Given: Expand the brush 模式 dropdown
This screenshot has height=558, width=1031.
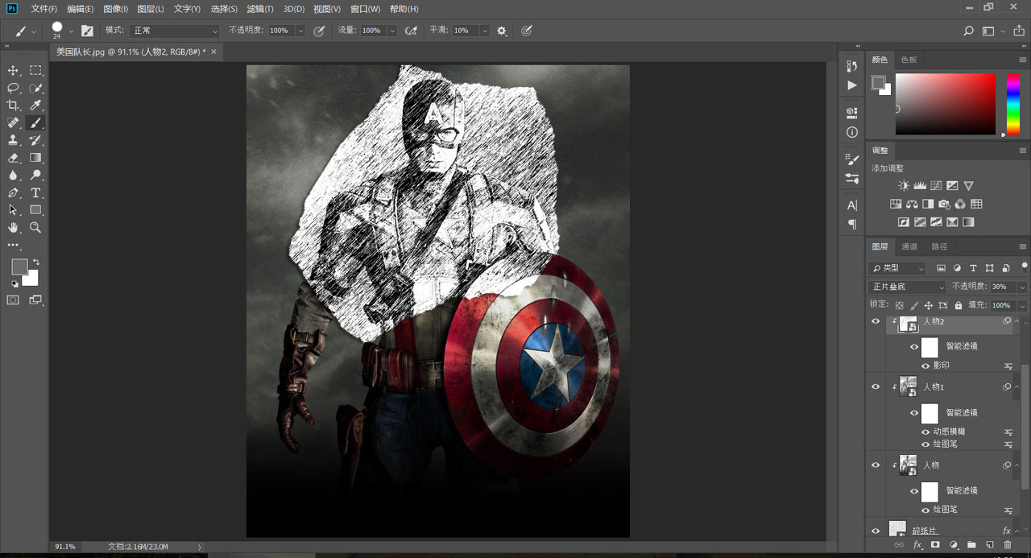Looking at the screenshot, I should pos(175,31).
